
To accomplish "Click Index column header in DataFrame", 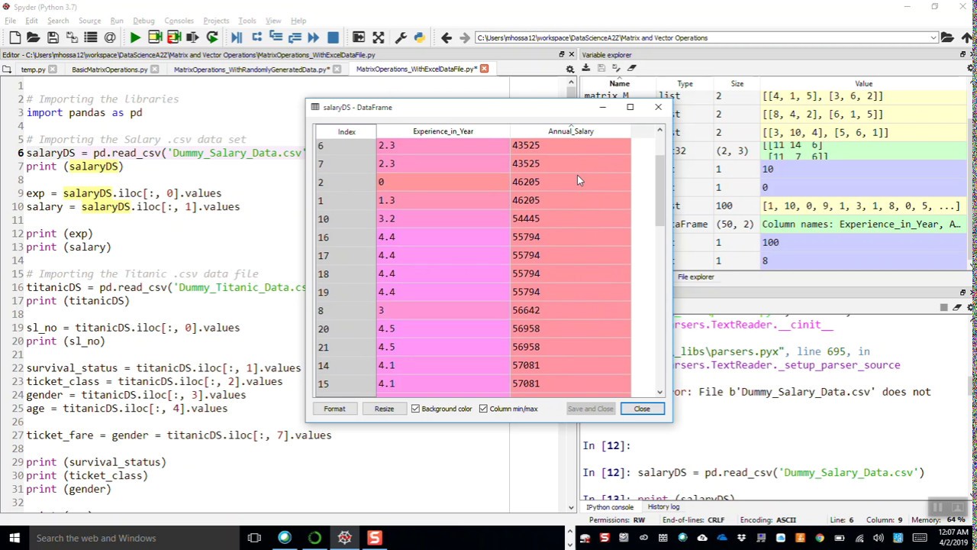I will coord(347,131).
